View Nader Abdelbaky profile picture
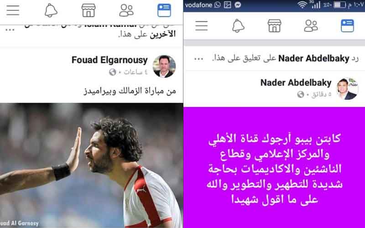Viewport: 365px width, 228px height. coord(347,88)
